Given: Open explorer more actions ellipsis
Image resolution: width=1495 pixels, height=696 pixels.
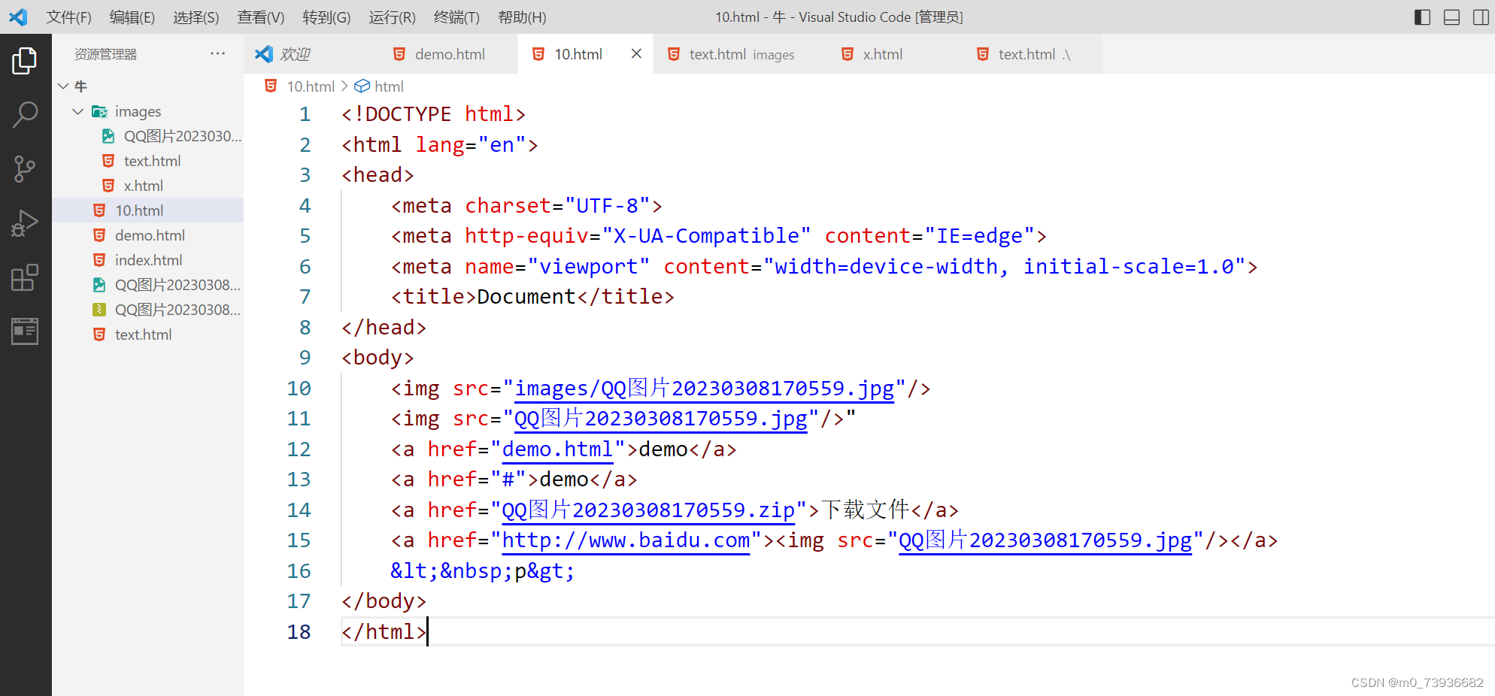Looking at the screenshot, I should (218, 53).
